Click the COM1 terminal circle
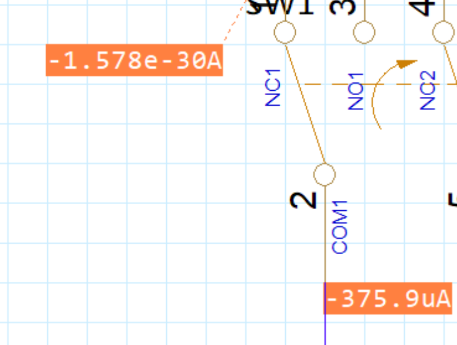Viewport: 457px width, 345px height. click(x=324, y=174)
